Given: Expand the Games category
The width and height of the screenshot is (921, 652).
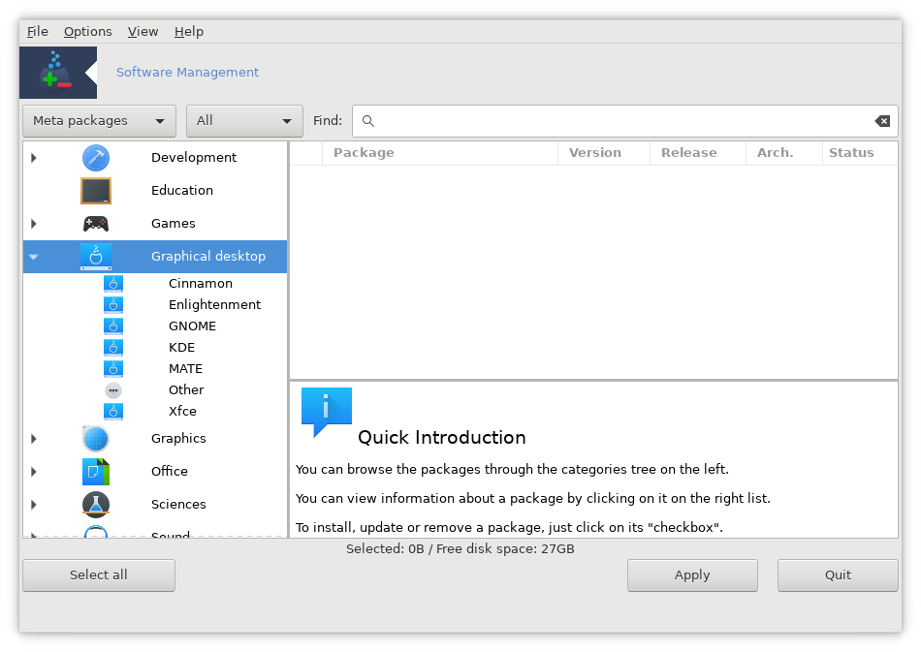Looking at the screenshot, I should [x=34, y=224].
